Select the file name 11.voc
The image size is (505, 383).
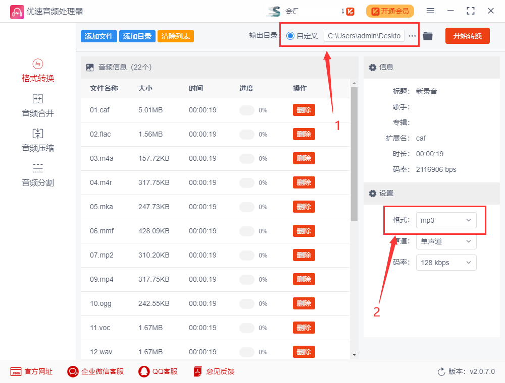point(100,328)
